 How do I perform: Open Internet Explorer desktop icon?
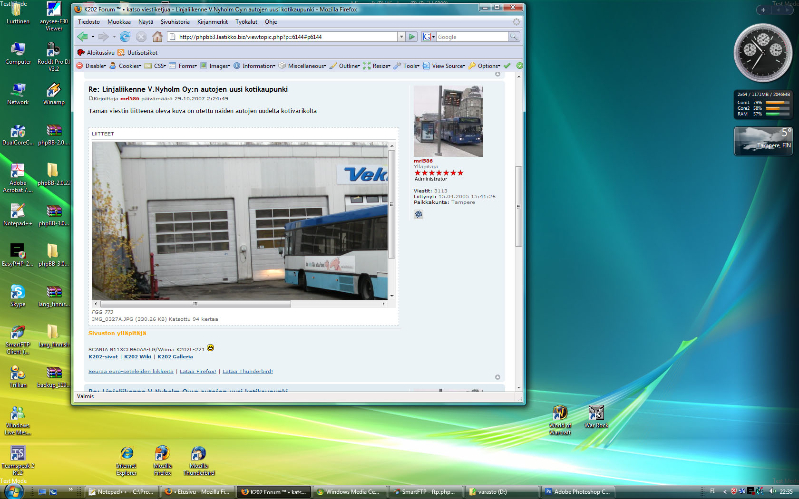pos(127,461)
